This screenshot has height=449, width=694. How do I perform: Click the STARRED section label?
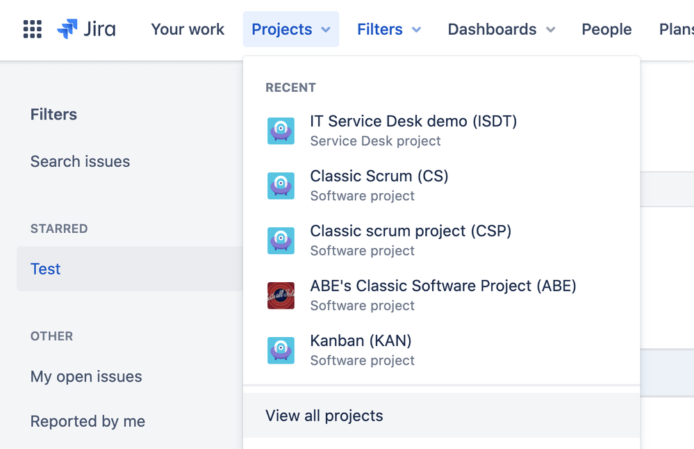[x=59, y=229]
